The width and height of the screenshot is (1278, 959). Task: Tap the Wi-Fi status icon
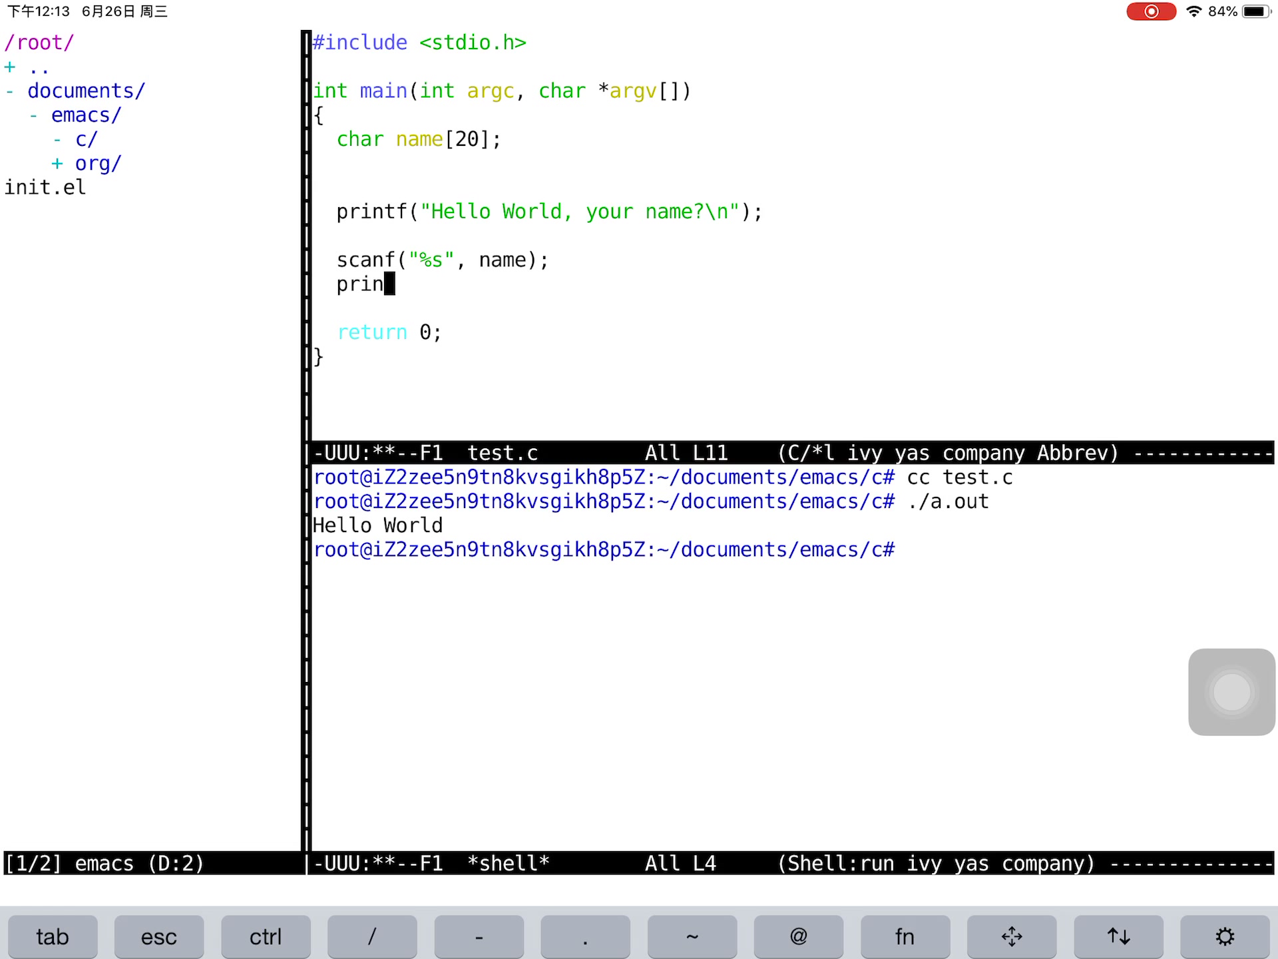point(1193,11)
